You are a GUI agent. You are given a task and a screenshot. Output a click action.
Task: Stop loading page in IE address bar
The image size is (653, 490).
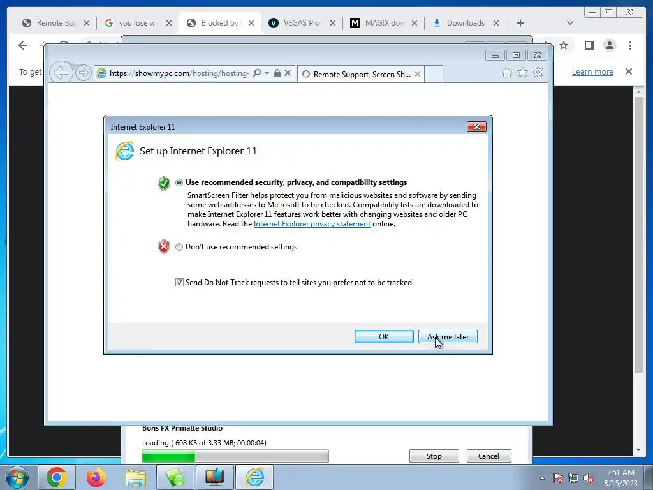point(288,73)
